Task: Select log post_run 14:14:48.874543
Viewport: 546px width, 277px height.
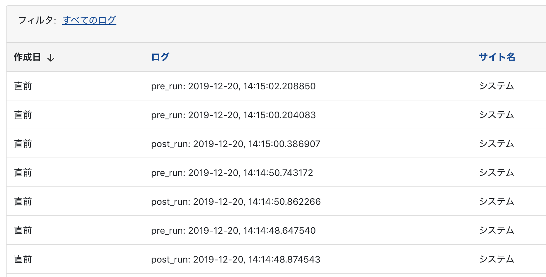Action: pos(236,259)
